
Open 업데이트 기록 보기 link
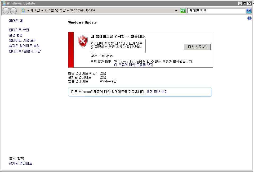(x=23, y=40)
